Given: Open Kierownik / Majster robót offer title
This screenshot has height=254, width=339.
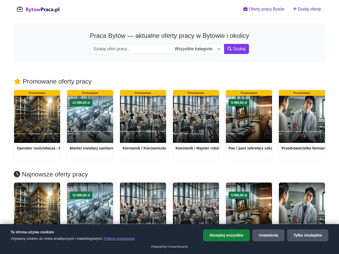Looking at the screenshot, I should coord(197,148).
